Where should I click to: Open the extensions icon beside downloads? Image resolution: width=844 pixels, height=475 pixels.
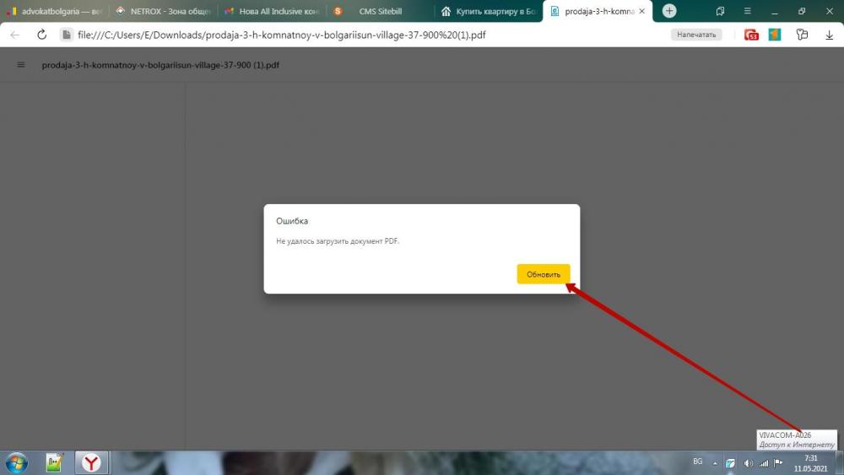click(802, 35)
